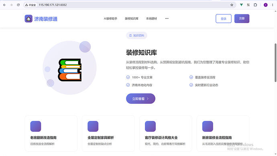Click the 注册 register button
Image resolution: width=277 pixels, height=156 pixels.
242,18
